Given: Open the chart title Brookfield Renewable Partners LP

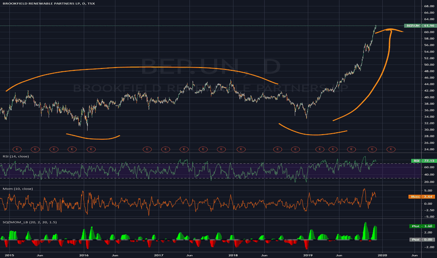Looking at the screenshot, I should pos(49,4).
